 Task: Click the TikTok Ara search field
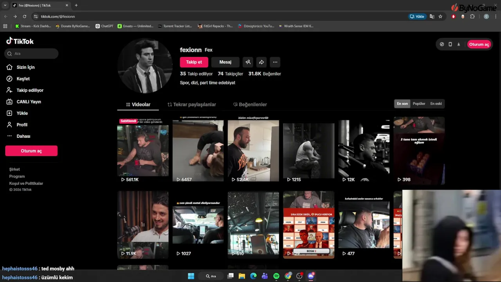point(31,54)
